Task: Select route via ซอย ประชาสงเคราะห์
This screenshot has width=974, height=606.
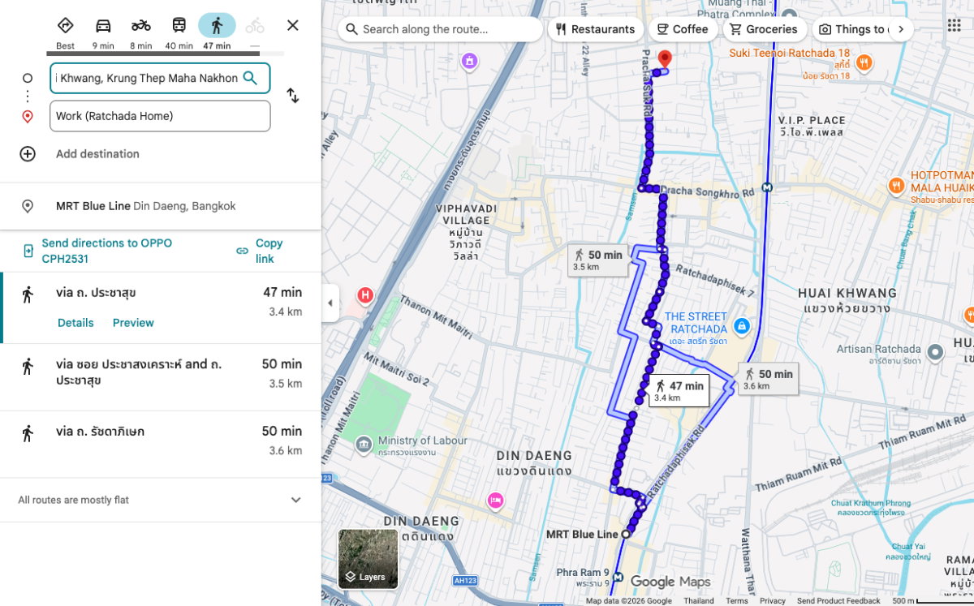Action: [161, 376]
